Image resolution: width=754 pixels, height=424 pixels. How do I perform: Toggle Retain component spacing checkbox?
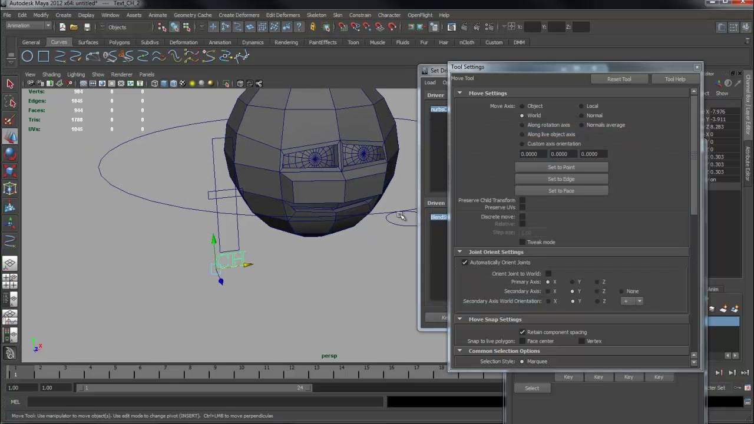click(x=522, y=332)
